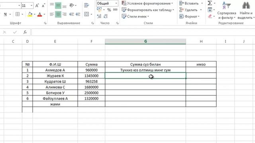This screenshot has height=143, width=255.
Task: Apply percent number style
Action: tap(109, 10)
